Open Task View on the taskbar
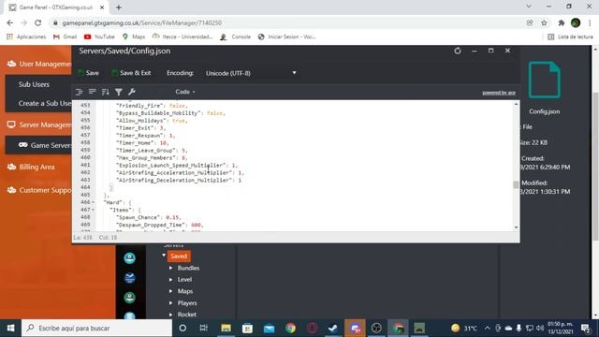 point(204,328)
